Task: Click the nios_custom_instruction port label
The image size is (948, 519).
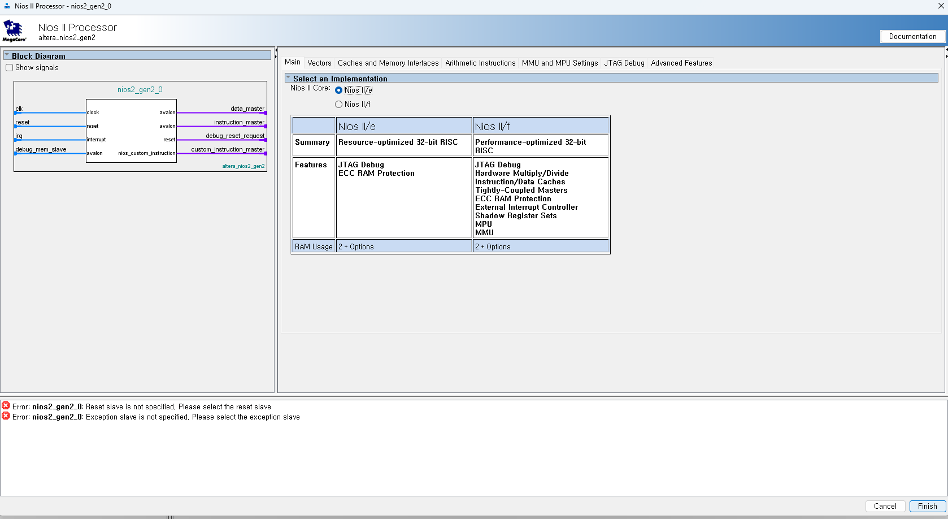Action: pyautogui.click(x=147, y=153)
